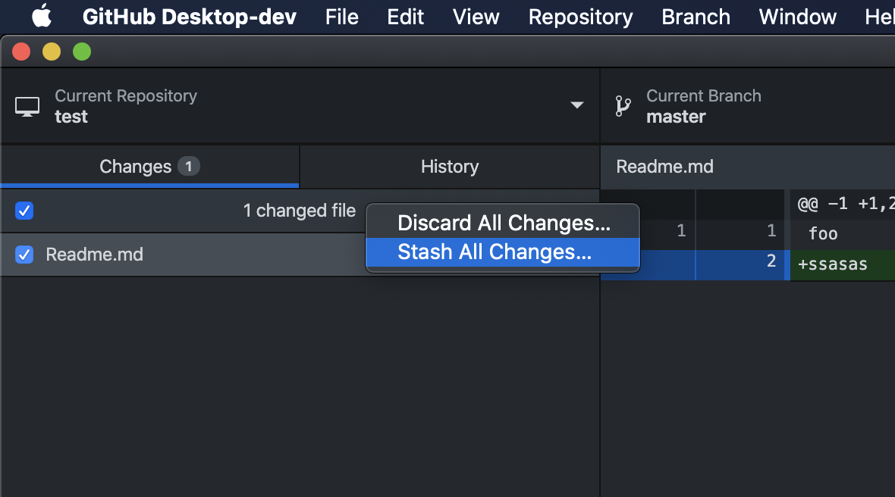The image size is (895, 497).
Task: Click the monitor icon beside Current Repository
Action: click(27, 106)
